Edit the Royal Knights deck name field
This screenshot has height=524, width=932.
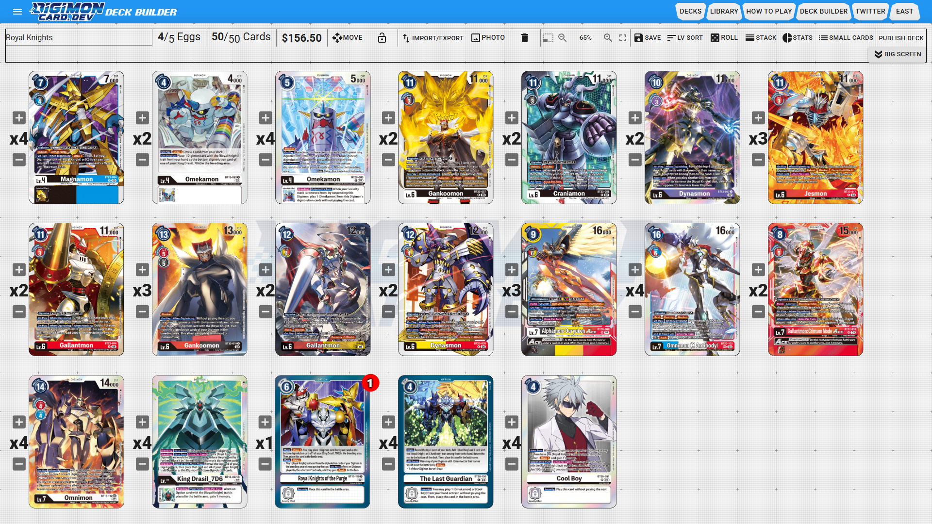pos(78,38)
